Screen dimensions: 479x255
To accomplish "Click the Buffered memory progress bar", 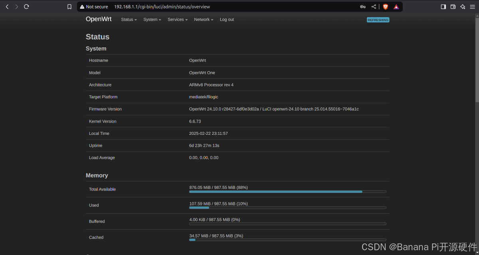I will coord(288,224).
